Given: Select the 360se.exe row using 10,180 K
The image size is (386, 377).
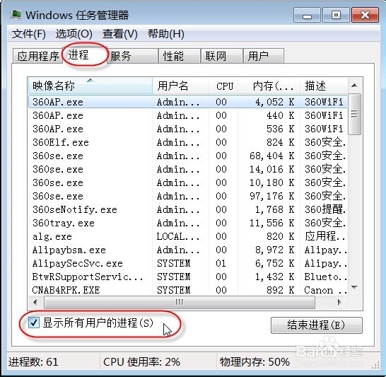Looking at the screenshot, I should click(188, 182).
